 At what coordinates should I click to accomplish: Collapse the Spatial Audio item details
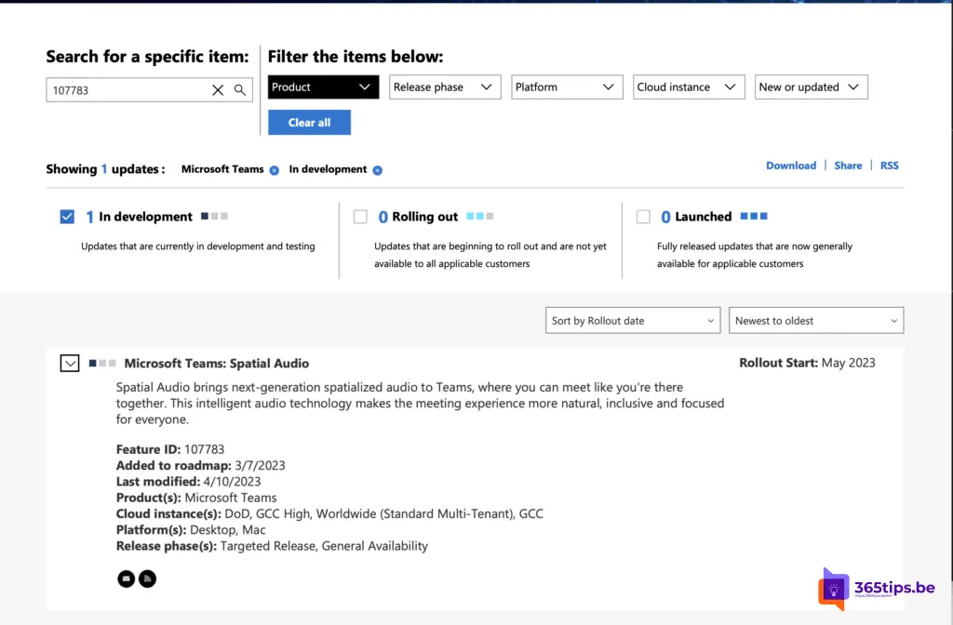[70, 364]
